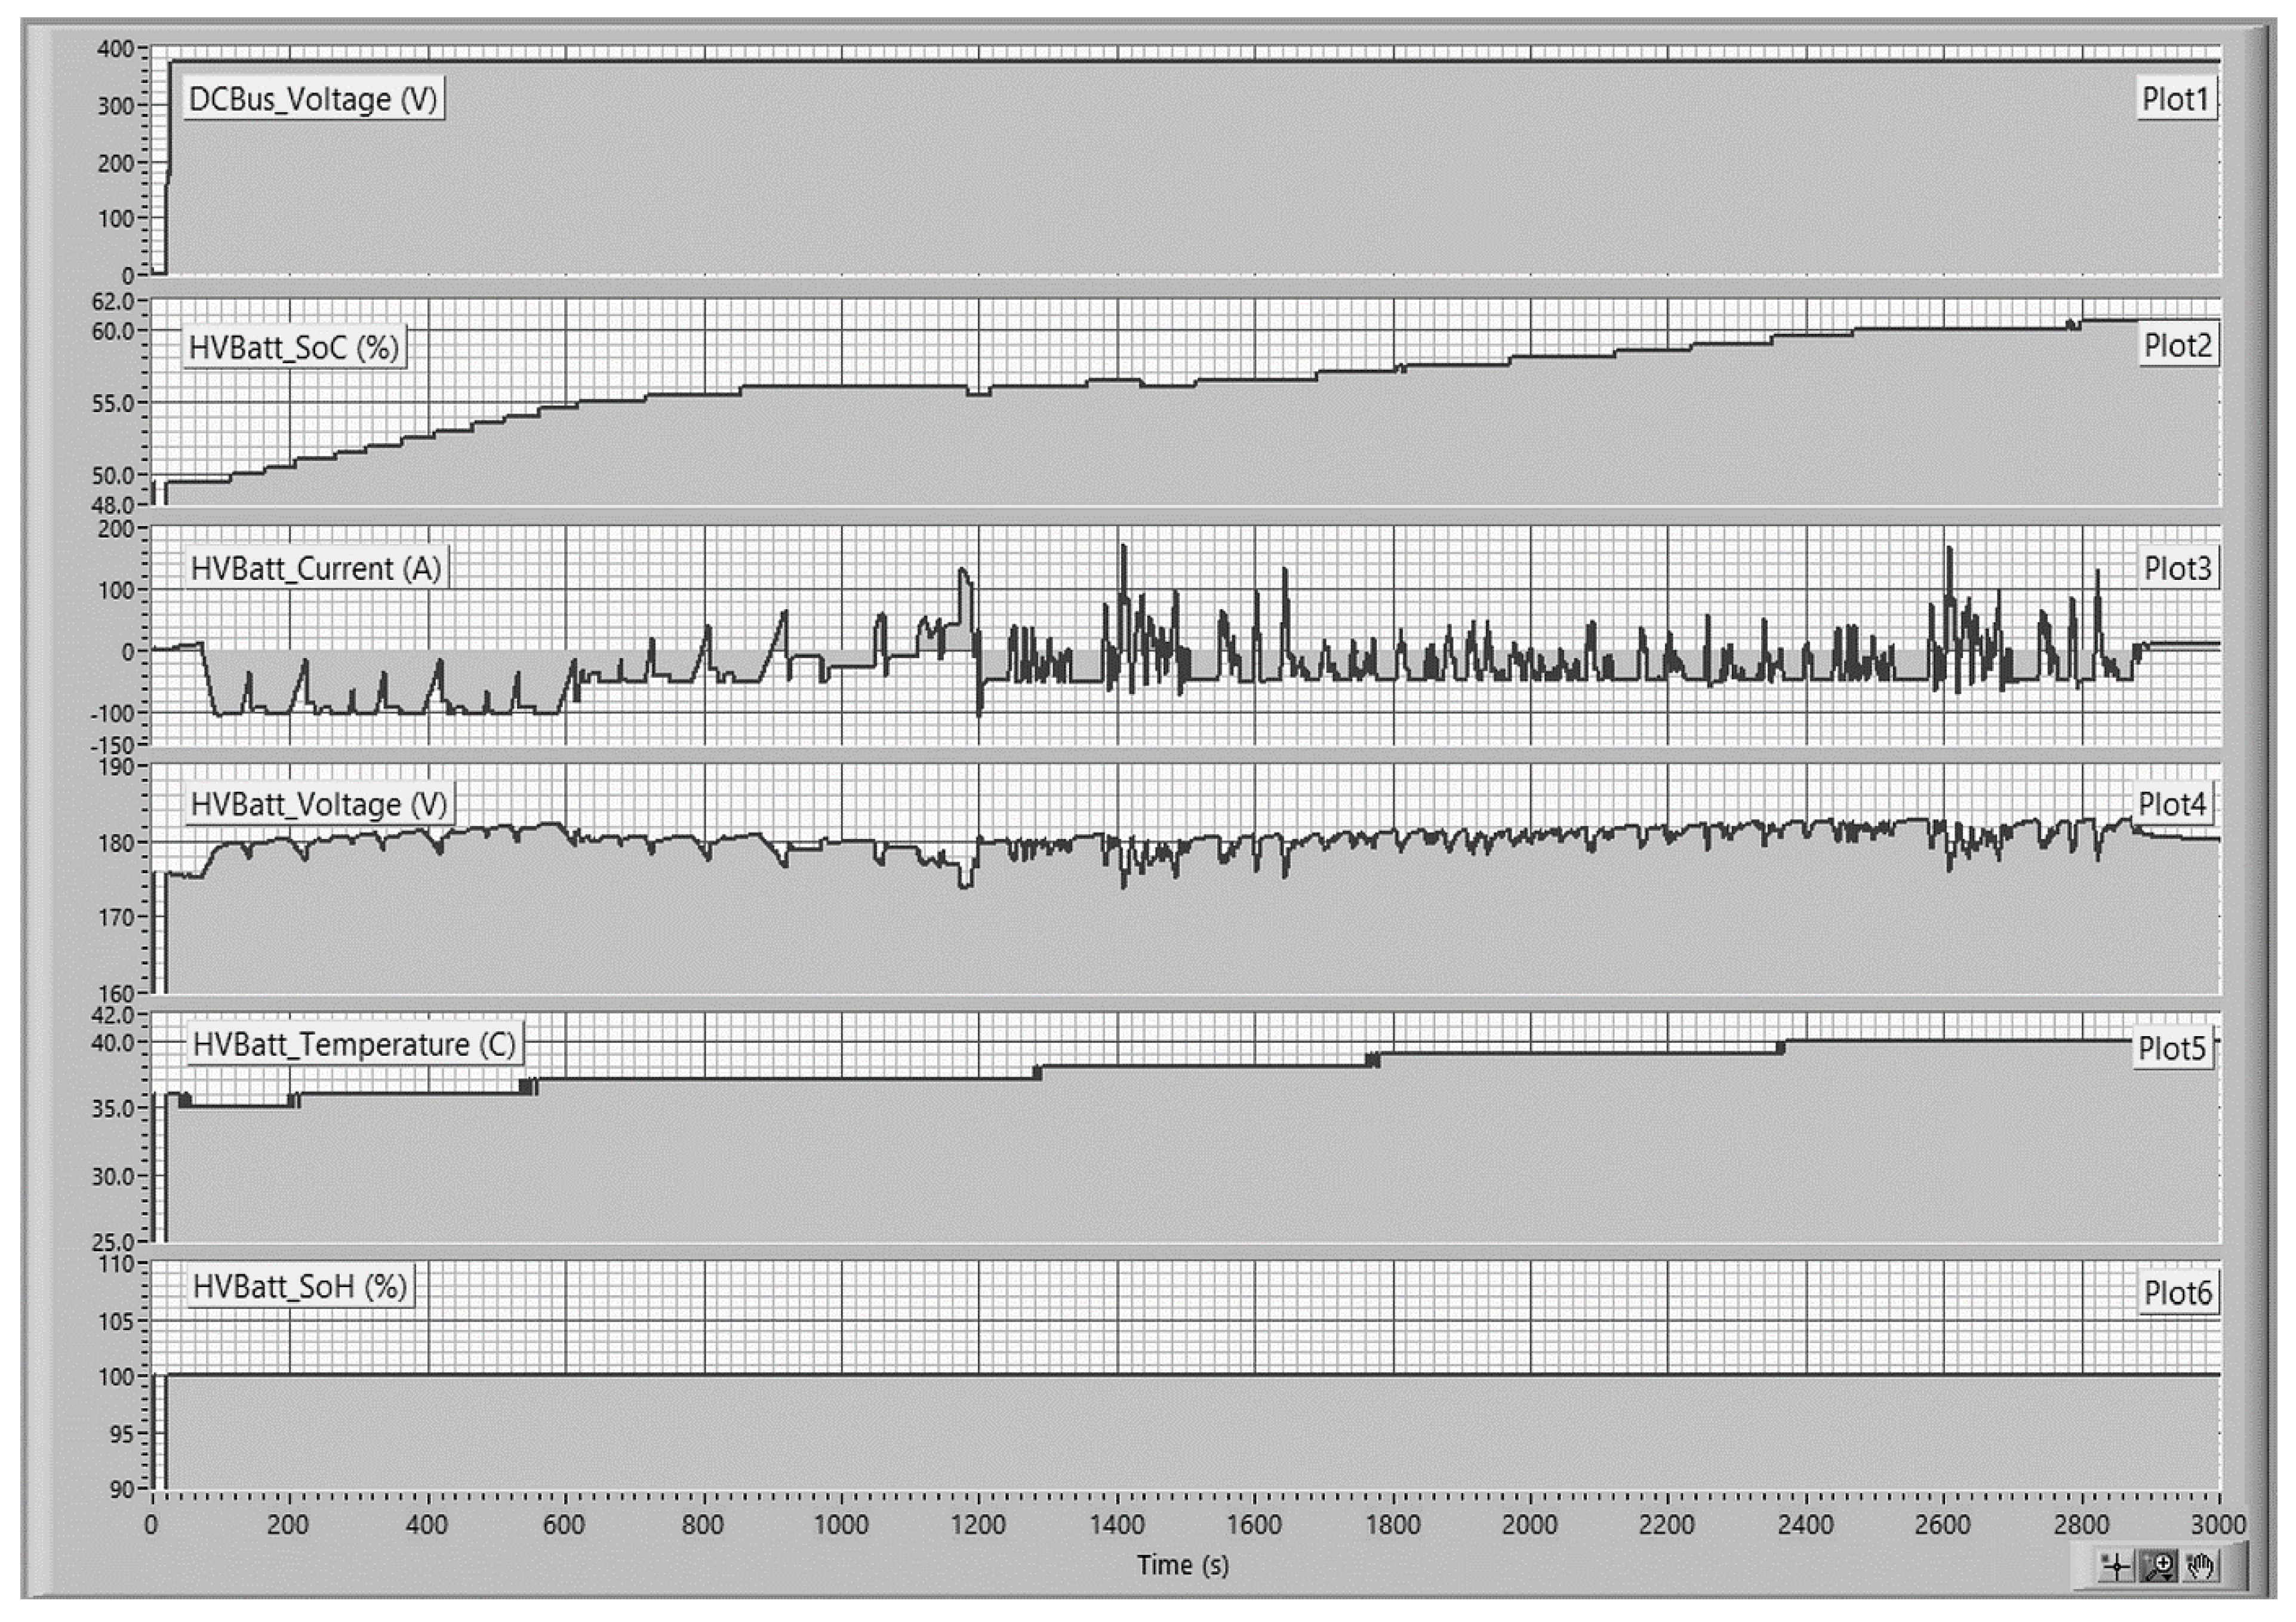
Task: Click the Time (s) axis title
Action: (1182, 1565)
